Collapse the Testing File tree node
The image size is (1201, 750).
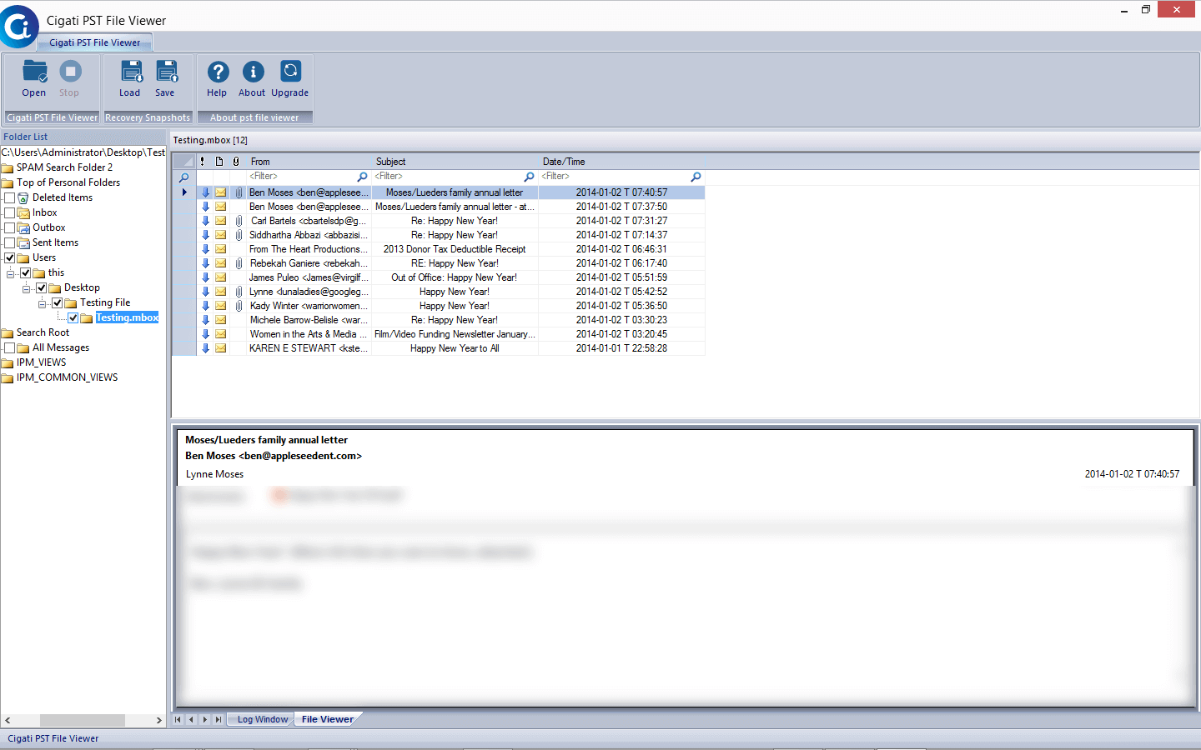[43, 303]
